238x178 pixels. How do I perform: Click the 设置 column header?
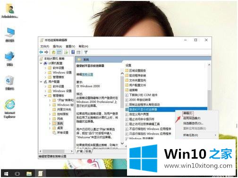click(x=128, y=65)
